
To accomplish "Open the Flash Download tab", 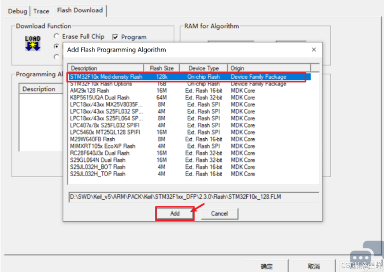I will 80,10.
